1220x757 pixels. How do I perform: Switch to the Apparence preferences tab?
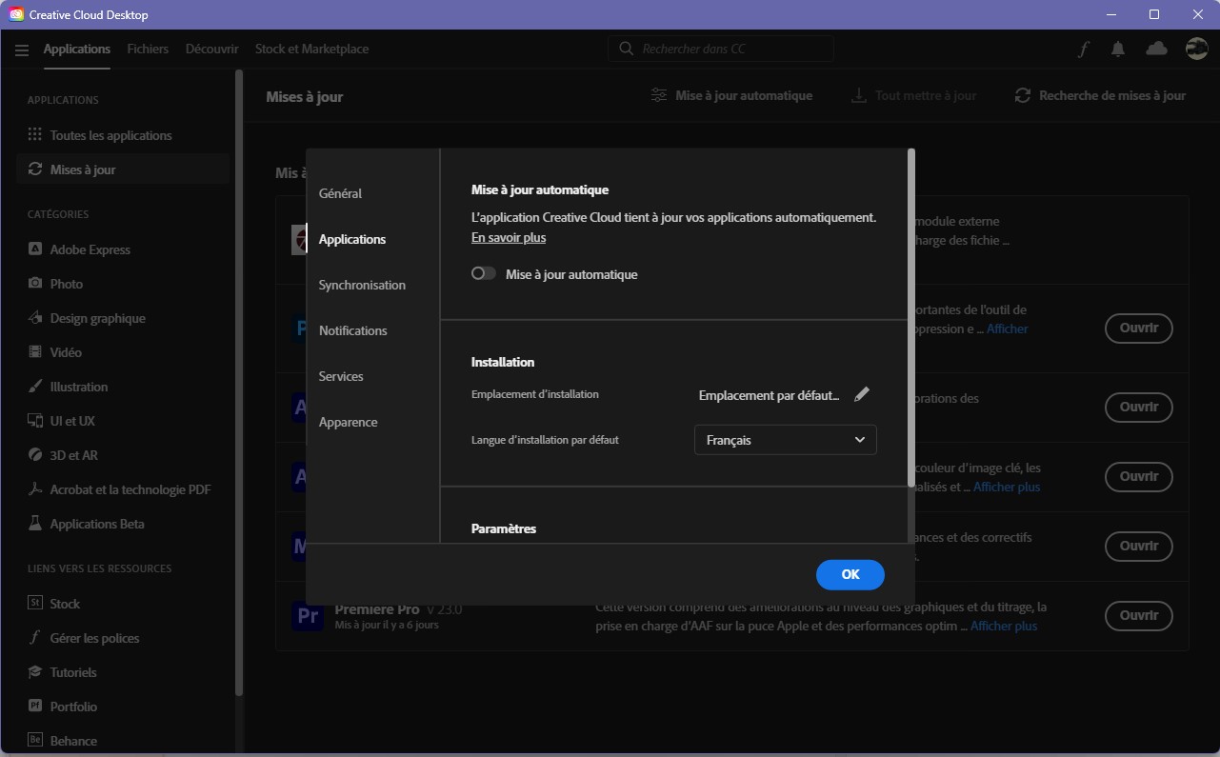348,422
